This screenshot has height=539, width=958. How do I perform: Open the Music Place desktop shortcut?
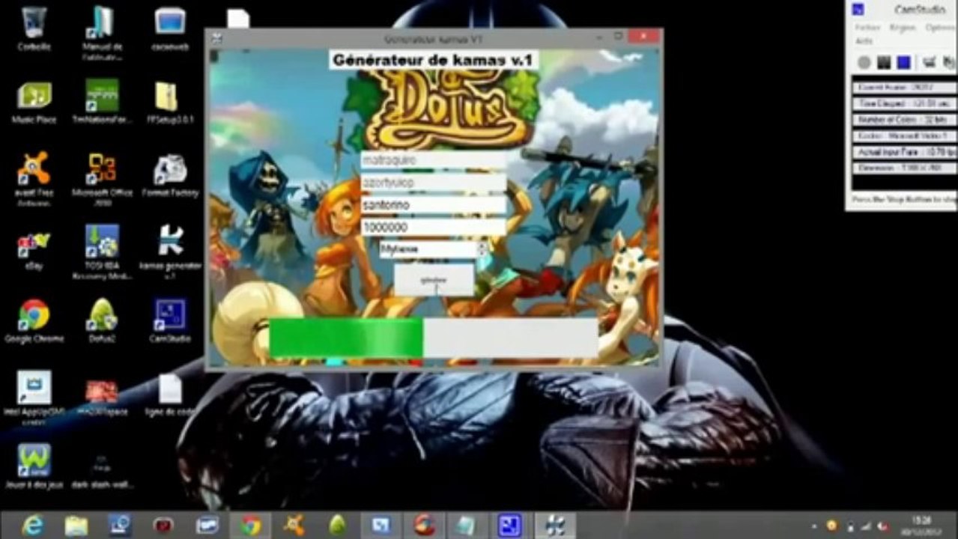(x=34, y=103)
